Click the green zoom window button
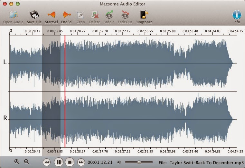245x168 pixels. [18, 4]
